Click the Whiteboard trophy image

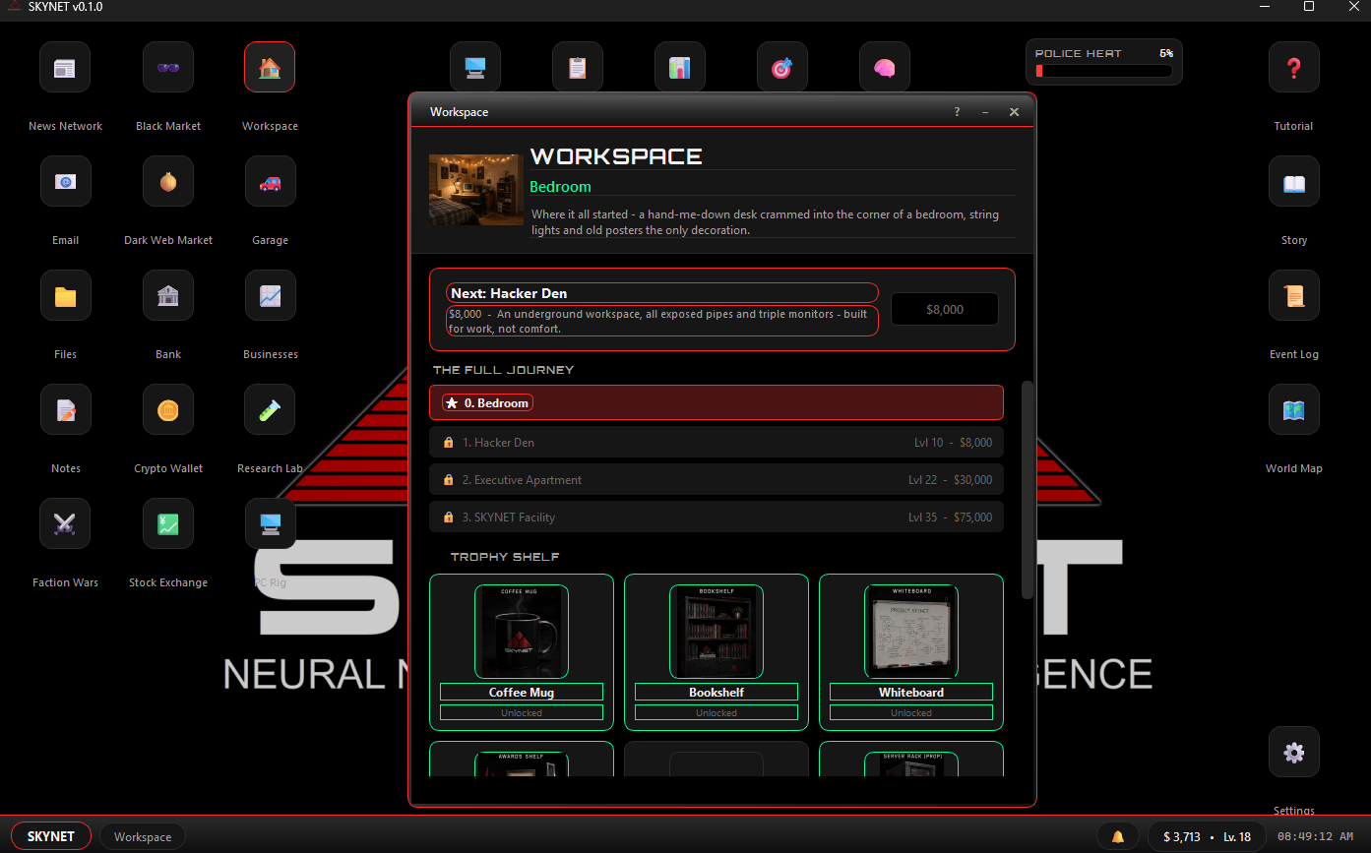click(x=911, y=632)
